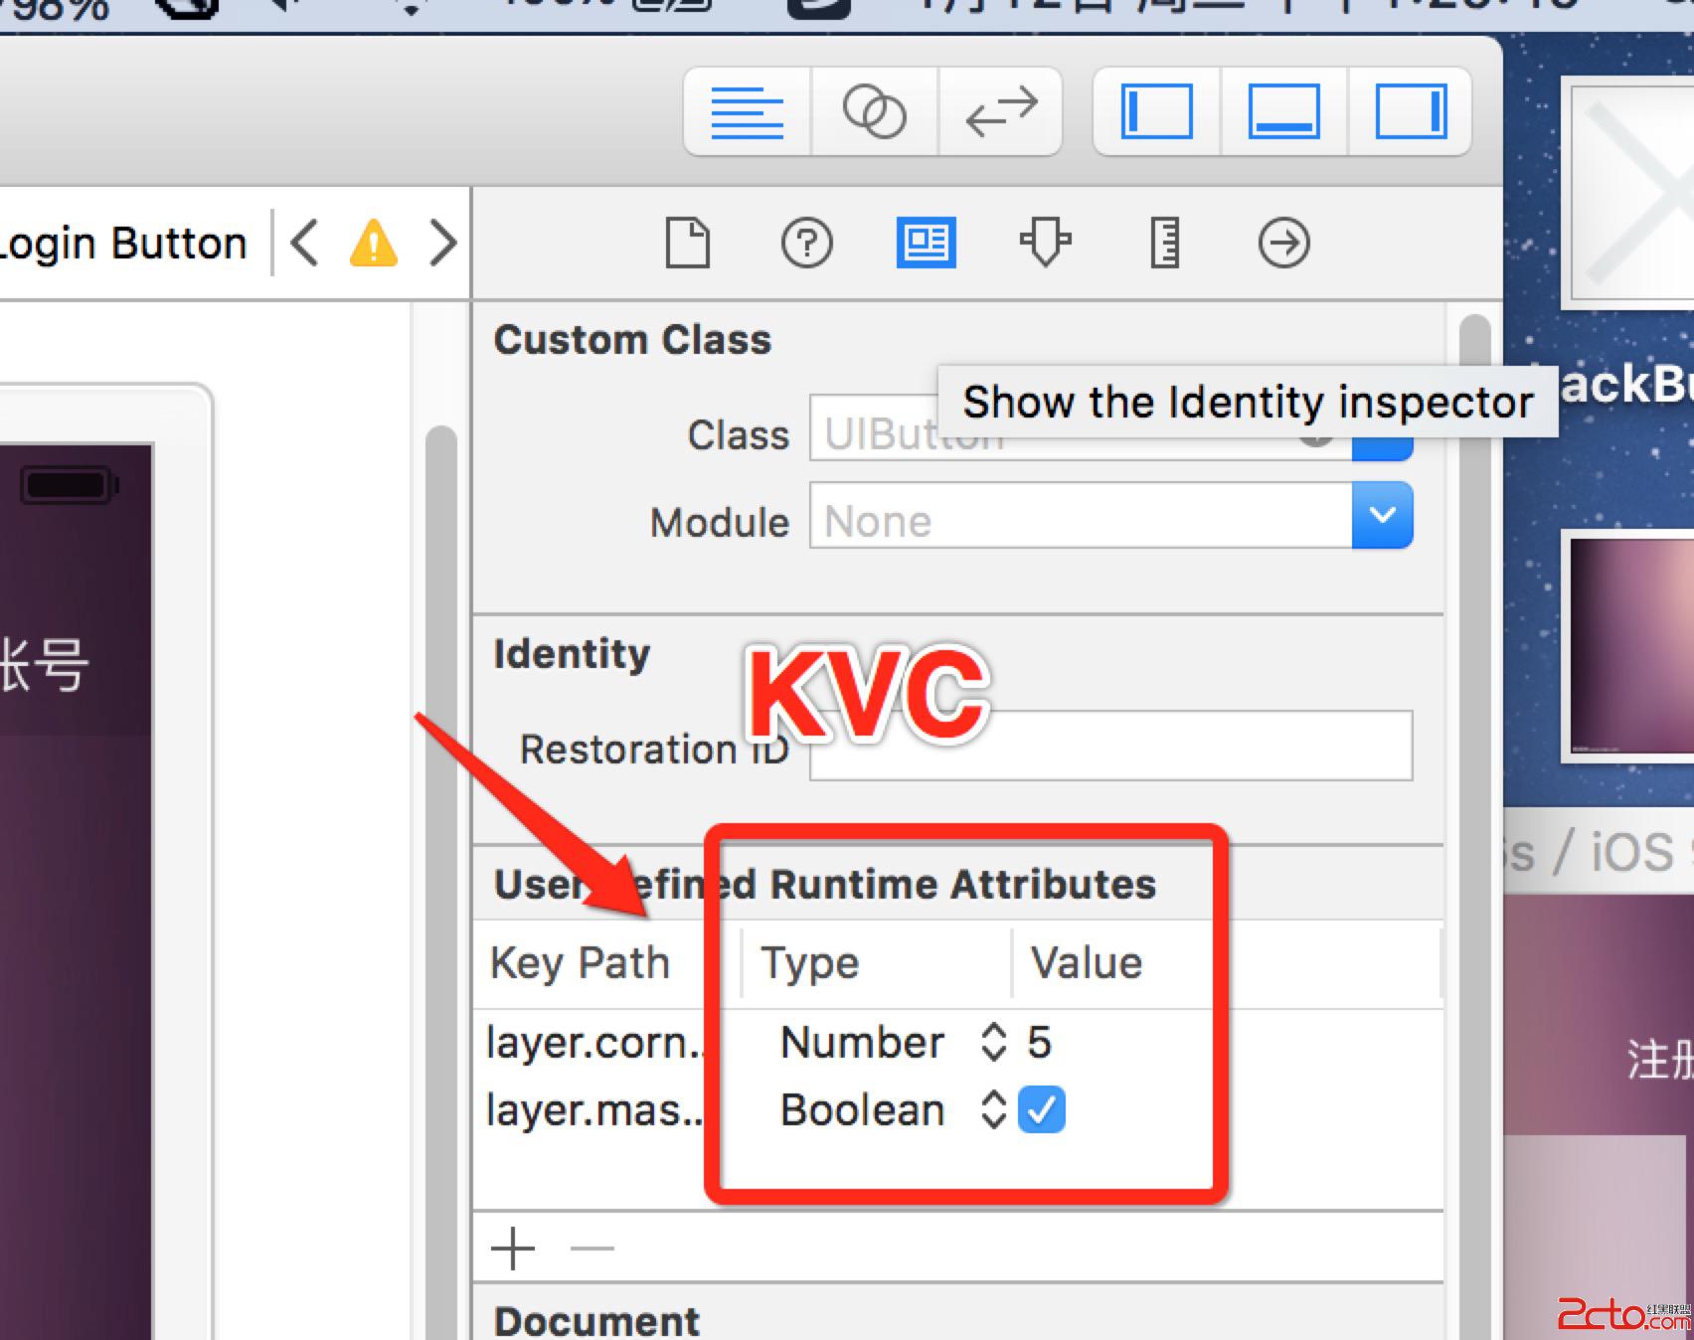Click the Identity section header
Screen dimensions: 1694x1340
(x=572, y=654)
